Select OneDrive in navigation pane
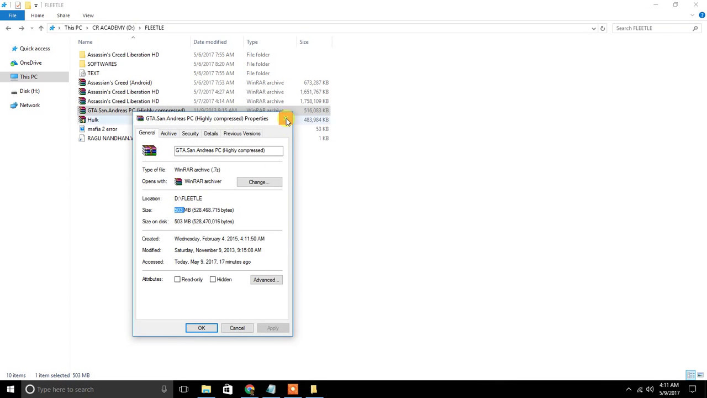Image resolution: width=707 pixels, height=398 pixels. [30, 63]
